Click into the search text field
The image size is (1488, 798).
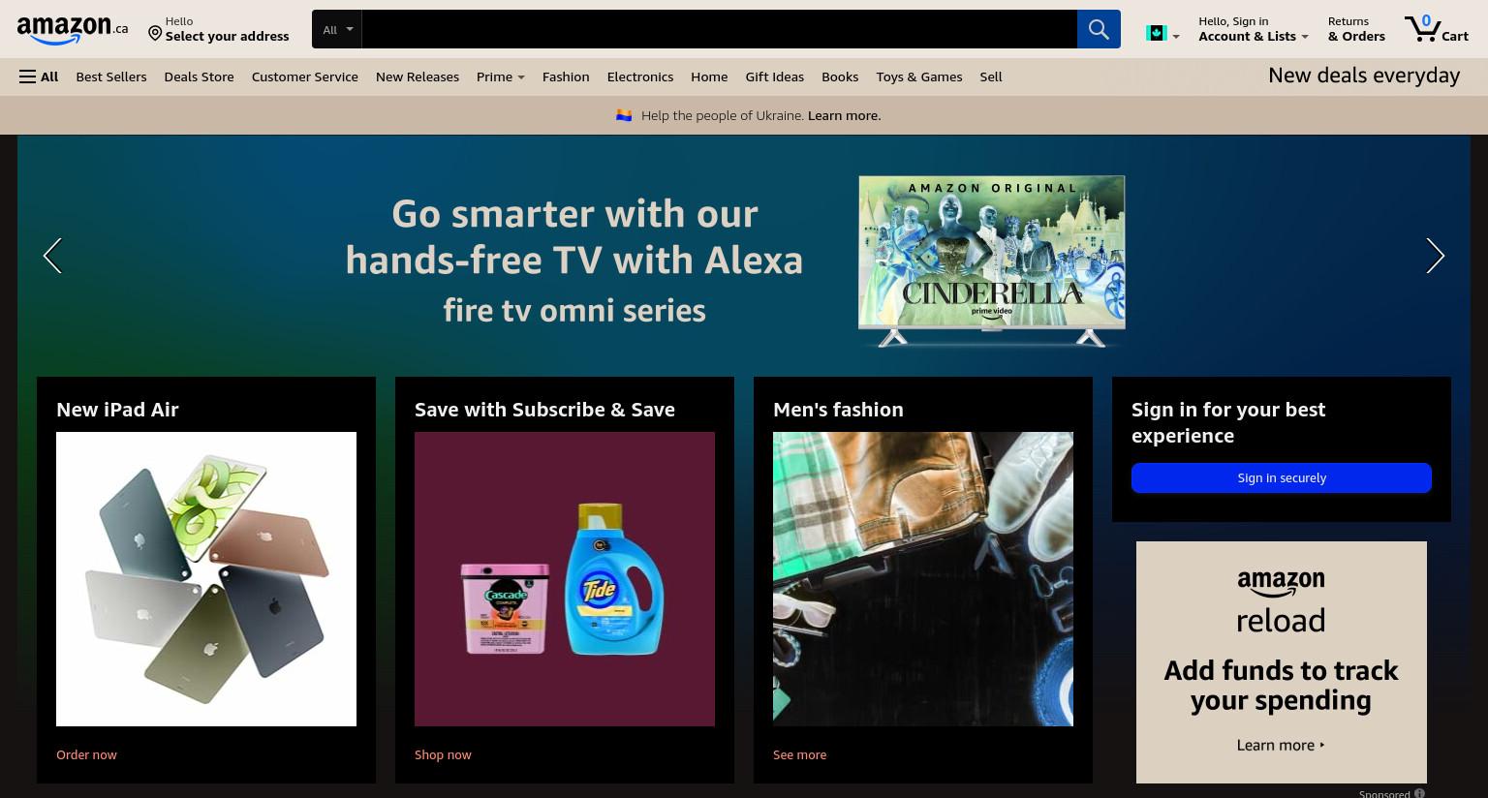(x=719, y=29)
